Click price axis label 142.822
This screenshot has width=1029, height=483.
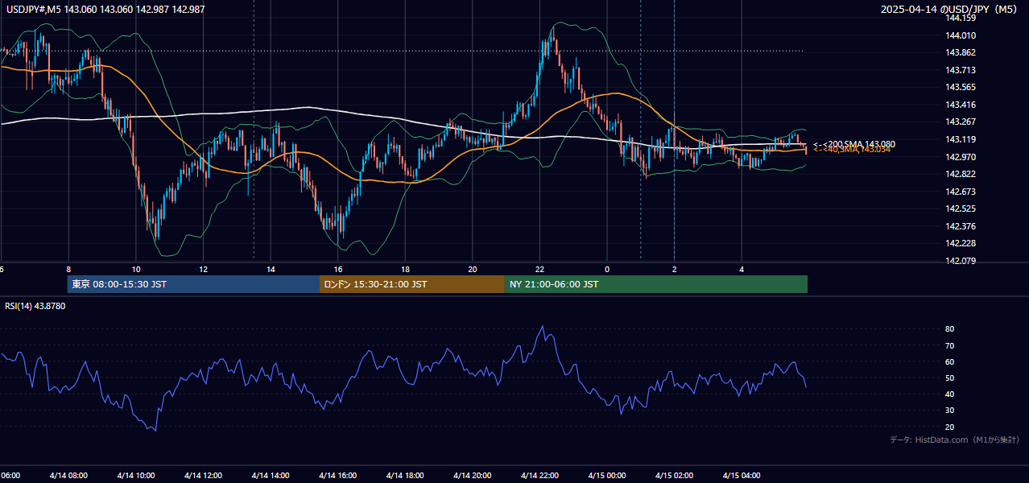(x=961, y=174)
